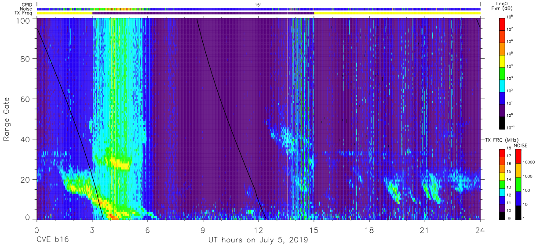The width and height of the screenshot is (540, 249).
Task: Click the y-axis tick label '40'
Action: (25, 139)
